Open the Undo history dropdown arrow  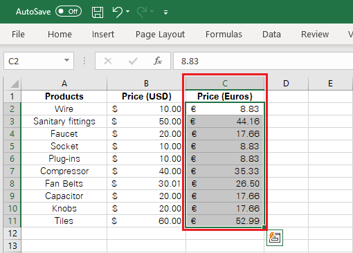click(x=127, y=11)
